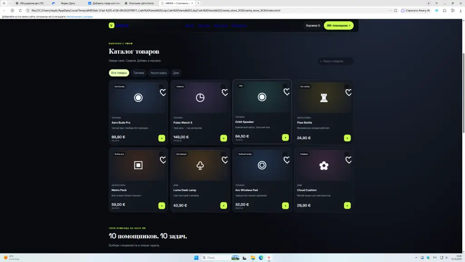Add Metro Pack to cart
465x262 pixels.
[162, 206]
